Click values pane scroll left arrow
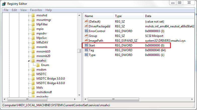This screenshot has height=110, width=197. pyautogui.click(x=85, y=99)
